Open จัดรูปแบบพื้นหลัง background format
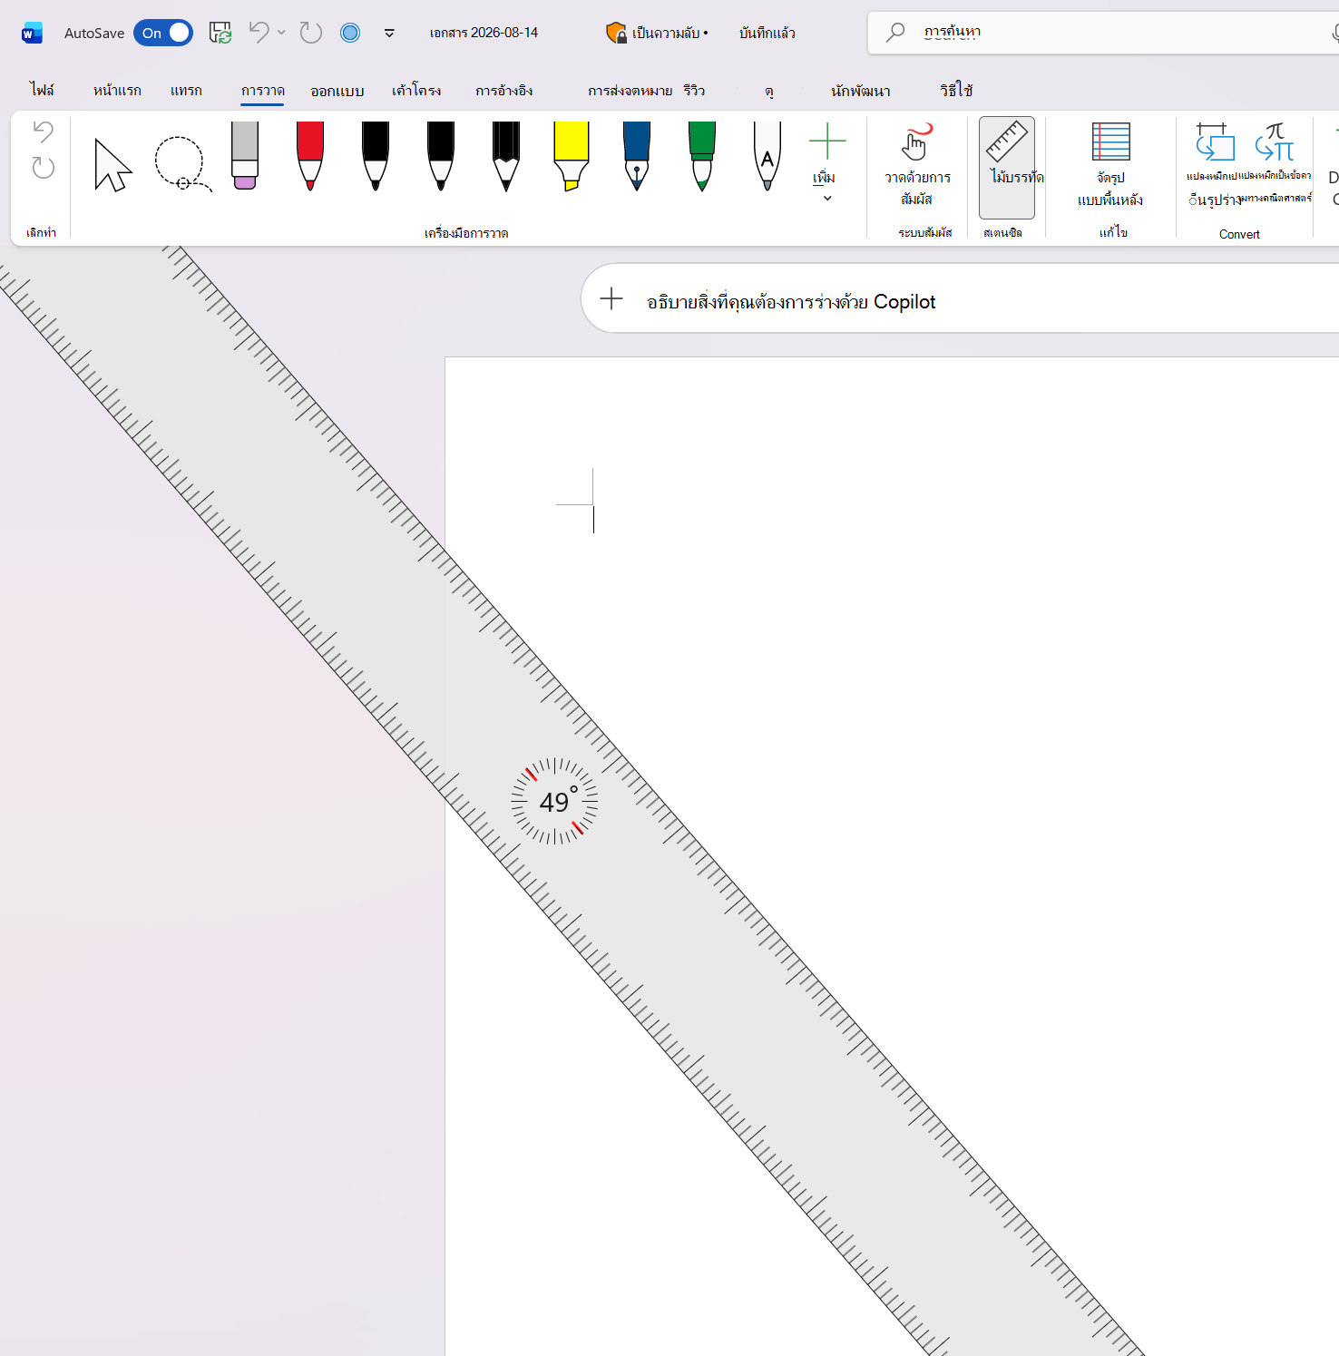This screenshot has height=1356, width=1339. coord(1110,167)
